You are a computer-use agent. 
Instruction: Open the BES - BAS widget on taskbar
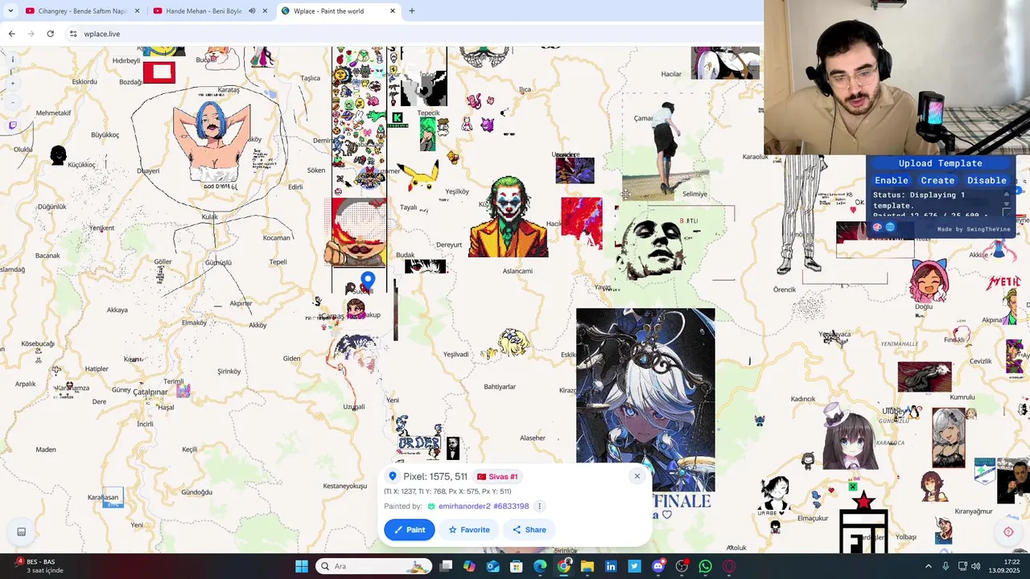40,566
